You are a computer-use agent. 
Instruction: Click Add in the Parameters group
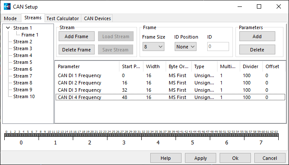257,36
